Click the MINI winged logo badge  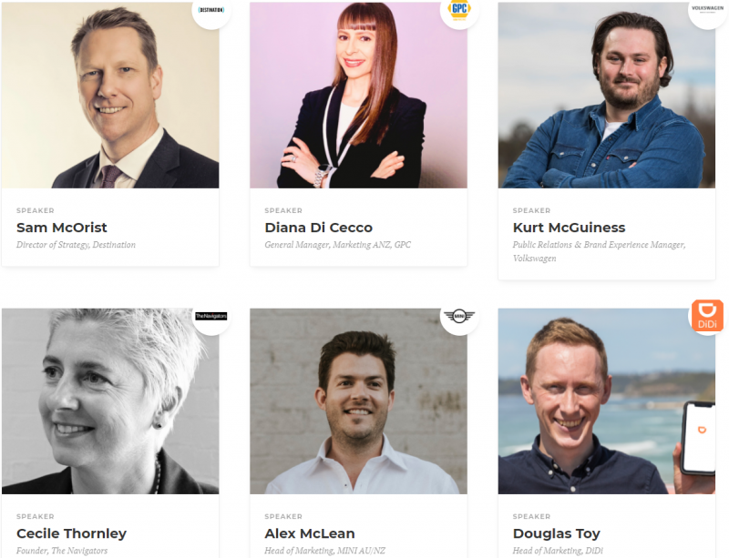point(460,316)
